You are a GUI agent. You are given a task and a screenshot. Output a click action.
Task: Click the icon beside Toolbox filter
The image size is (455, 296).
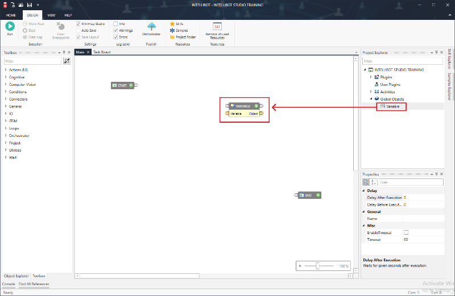point(67,61)
